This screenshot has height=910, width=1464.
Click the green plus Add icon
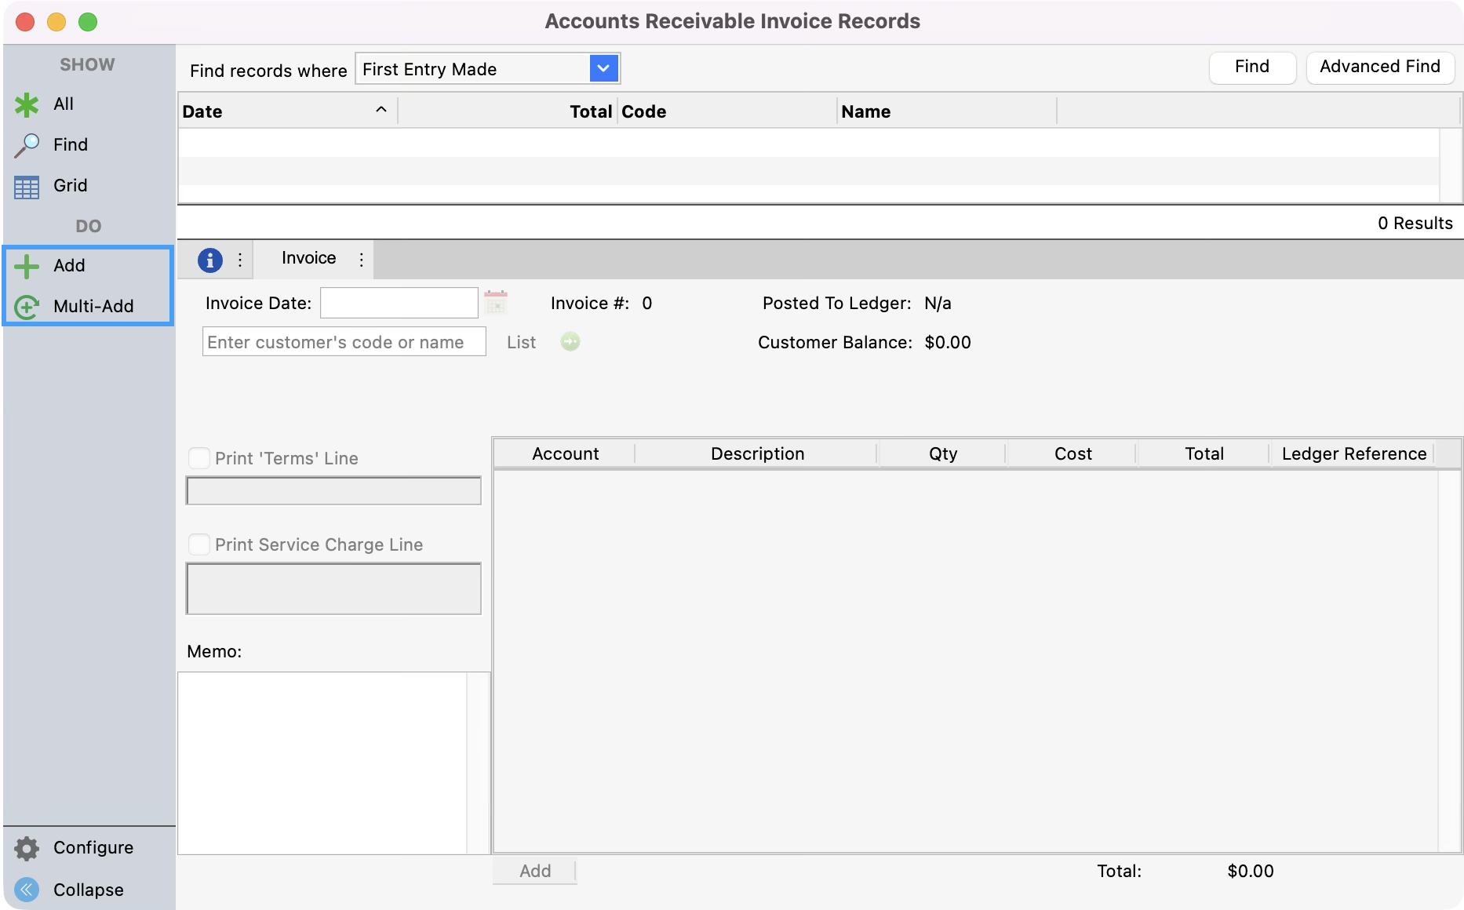click(x=27, y=266)
